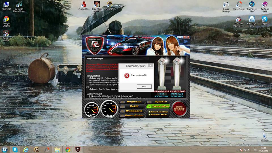The width and height of the screenshot is (272, 153).
Task: Click the Event/Activity heading
Action: coord(94,94)
